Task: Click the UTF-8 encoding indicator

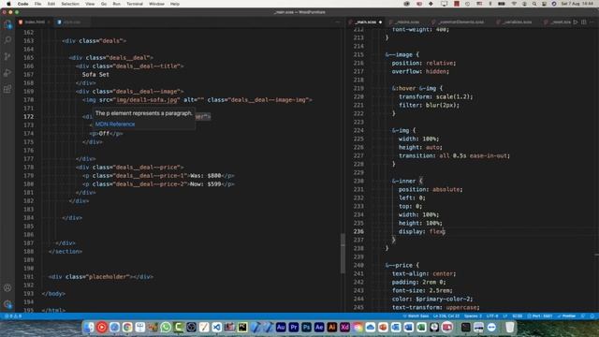Action: pos(492,316)
